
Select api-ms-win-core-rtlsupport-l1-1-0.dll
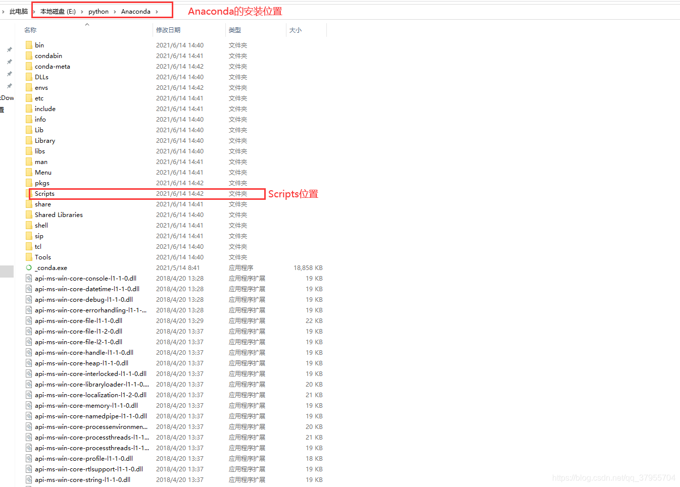[89, 469]
